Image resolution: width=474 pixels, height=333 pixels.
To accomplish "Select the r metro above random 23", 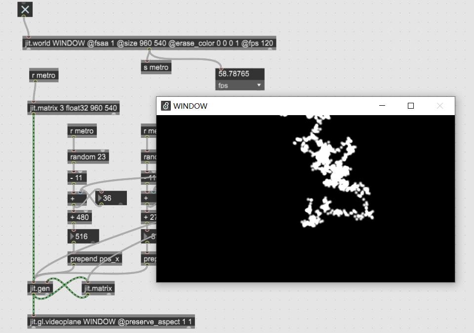I will 82,131.
